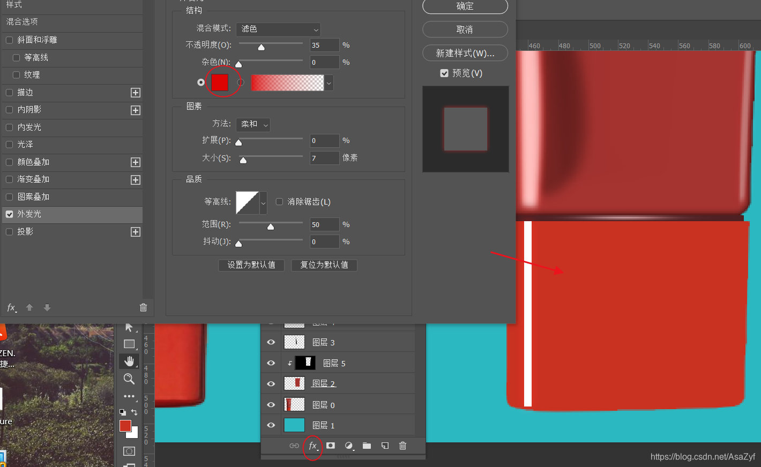The width and height of the screenshot is (761, 467).
Task: Enable 消除锯齿(L) anti-alias checkbox
Action: pos(279,202)
